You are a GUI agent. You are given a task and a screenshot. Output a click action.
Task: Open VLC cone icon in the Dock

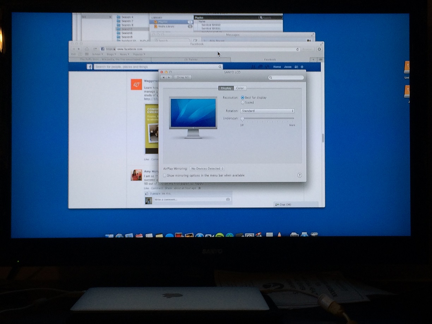(279, 234)
